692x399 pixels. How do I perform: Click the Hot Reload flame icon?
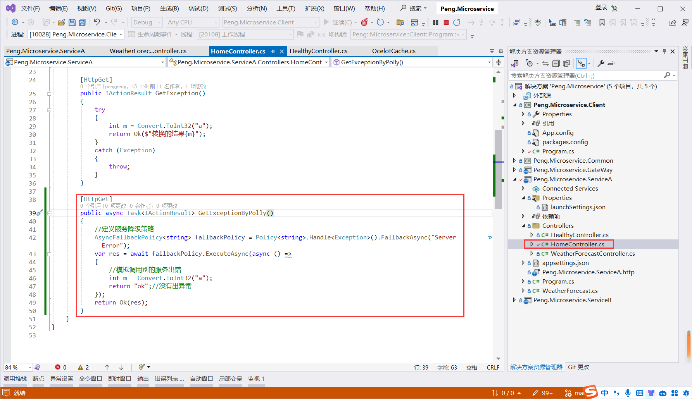pyautogui.click(x=364, y=22)
